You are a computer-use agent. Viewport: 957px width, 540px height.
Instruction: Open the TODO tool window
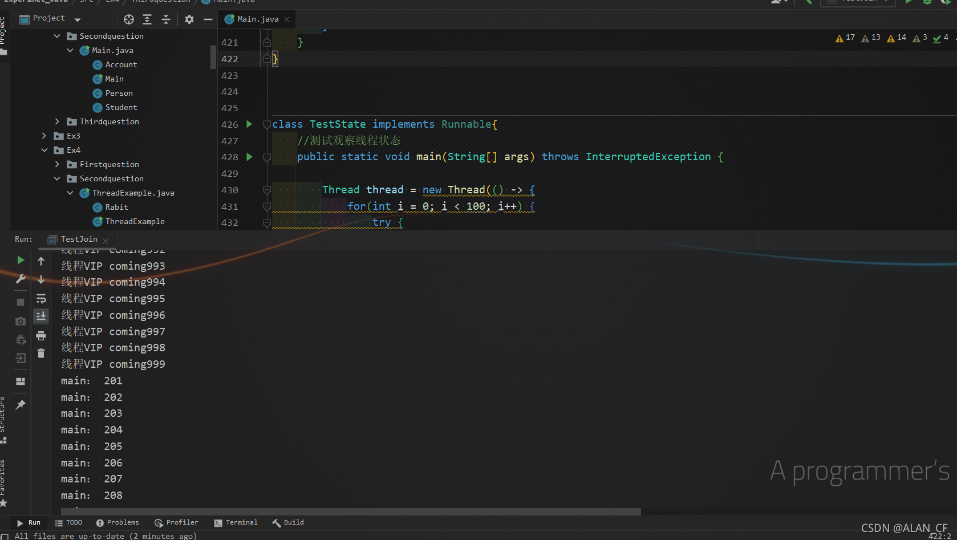coord(68,522)
